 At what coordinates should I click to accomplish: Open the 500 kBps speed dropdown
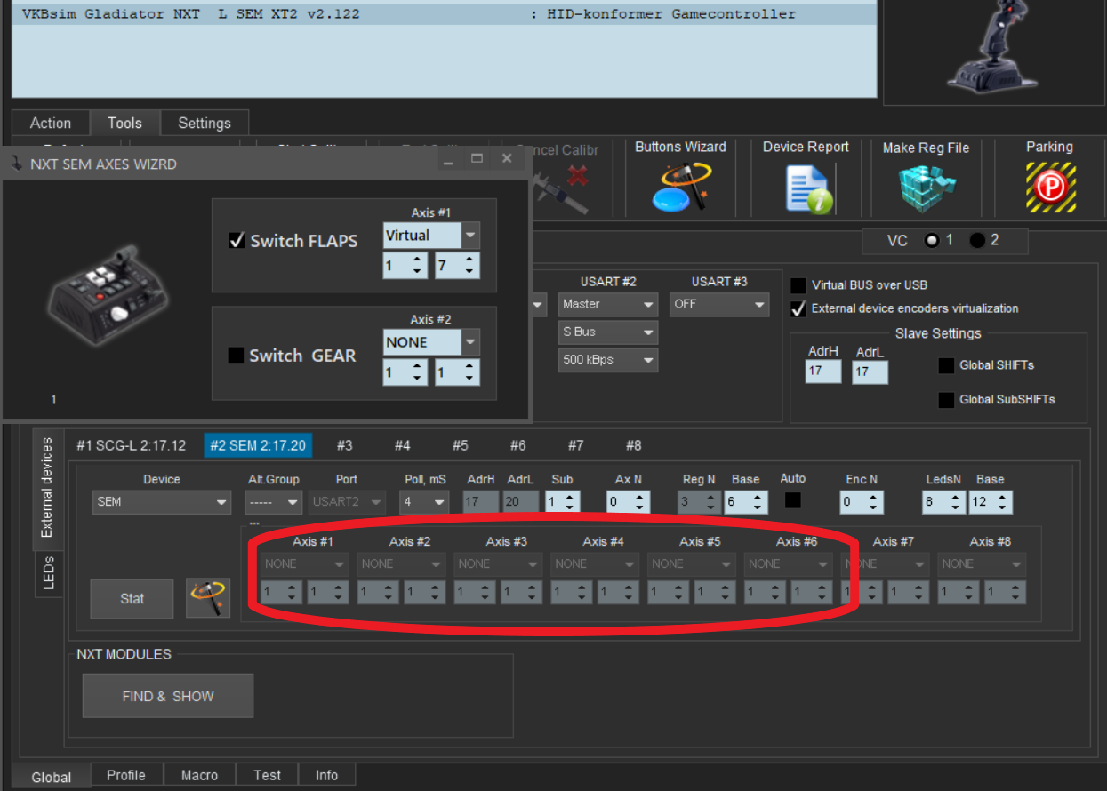coord(608,360)
